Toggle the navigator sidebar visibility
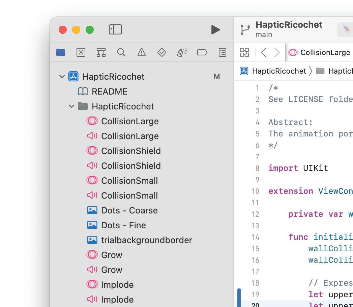353x307 pixels. coord(115,29)
